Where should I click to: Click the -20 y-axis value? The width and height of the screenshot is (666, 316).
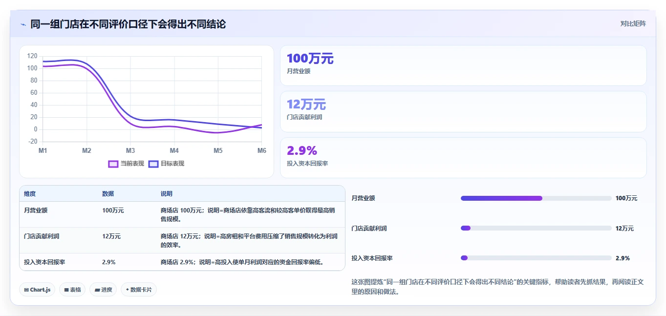[x=32, y=142]
